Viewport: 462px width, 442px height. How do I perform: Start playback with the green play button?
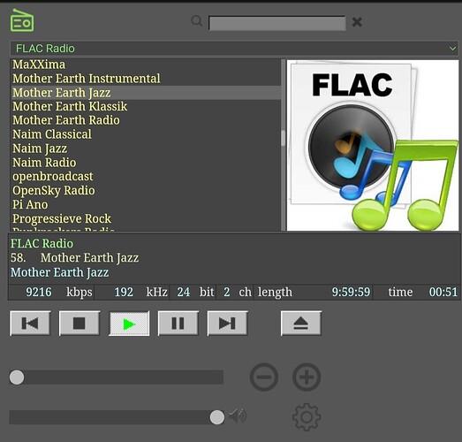(x=129, y=324)
